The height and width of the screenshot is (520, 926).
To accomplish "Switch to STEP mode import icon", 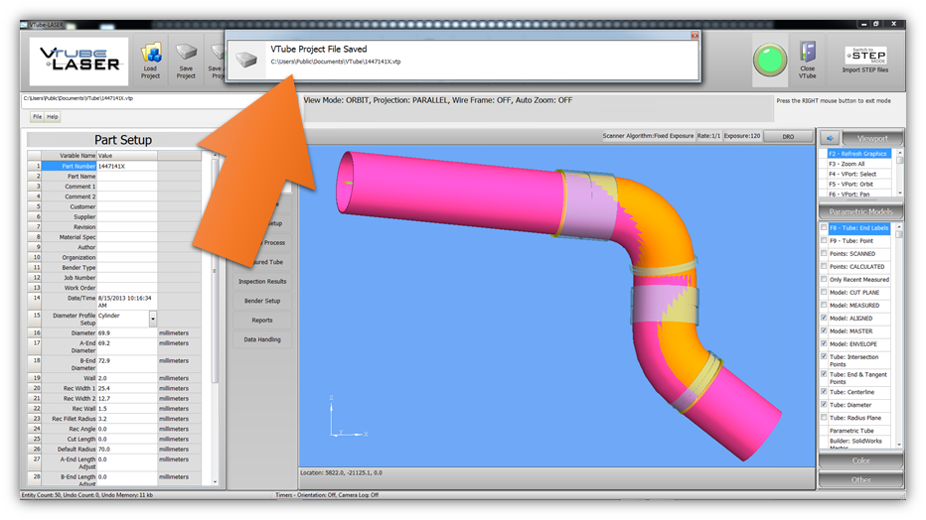I will tap(864, 58).
